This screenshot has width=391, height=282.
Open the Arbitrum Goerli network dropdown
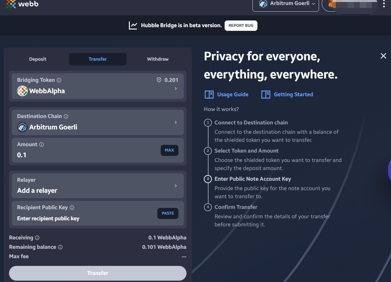click(x=286, y=4)
